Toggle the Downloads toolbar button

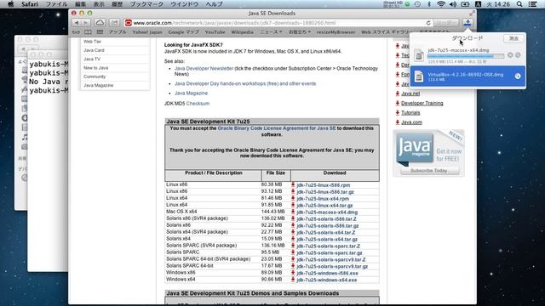468,23
